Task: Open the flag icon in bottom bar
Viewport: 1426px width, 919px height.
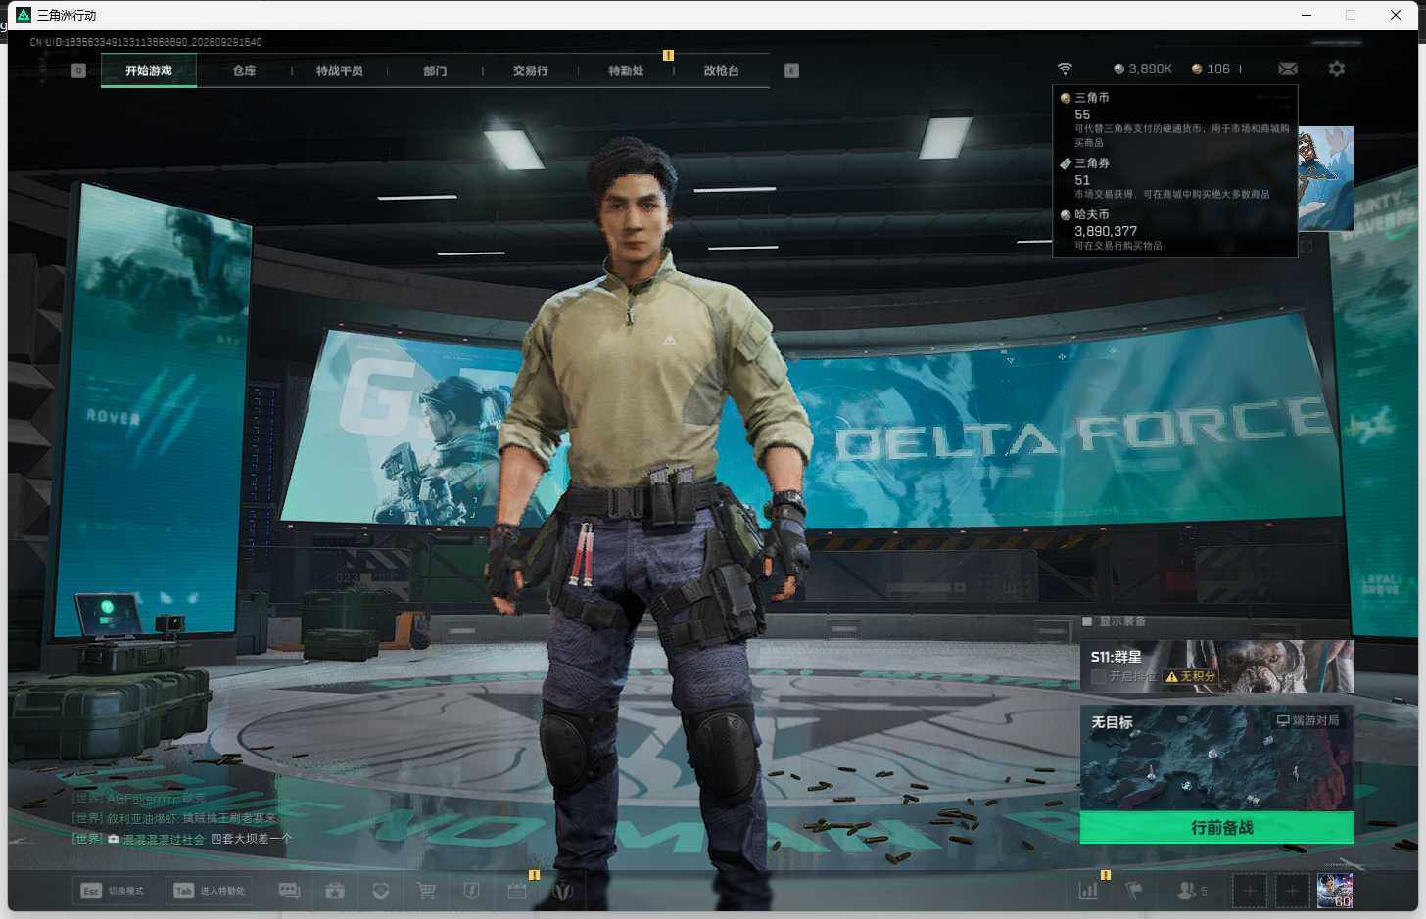Action: tap(1134, 891)
